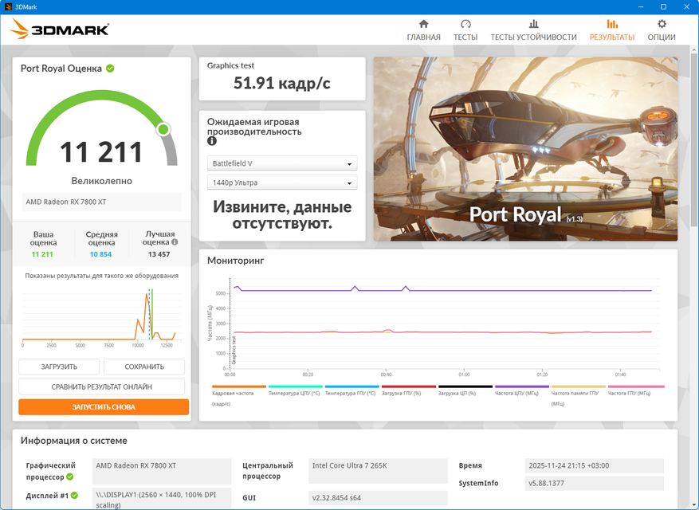Screen dimensions: 699x510
Task: Go to the ГЛАВНАЯ tab
Action: point(423,37)
